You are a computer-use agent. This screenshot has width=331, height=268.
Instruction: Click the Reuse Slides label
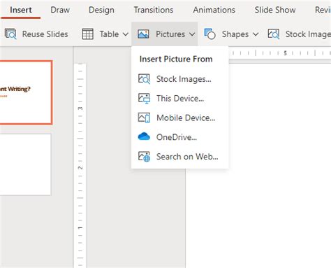(45, 34)
